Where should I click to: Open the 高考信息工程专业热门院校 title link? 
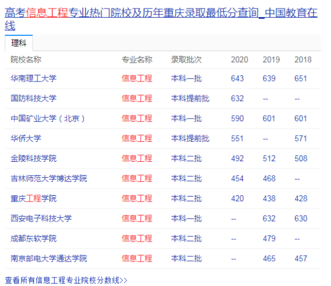161,19
